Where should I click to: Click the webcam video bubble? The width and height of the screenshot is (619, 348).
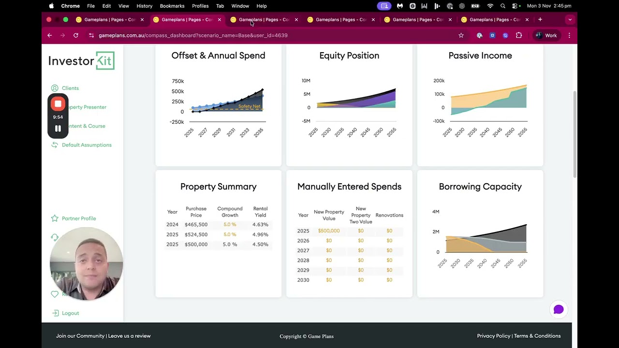[x=86, y=264]
